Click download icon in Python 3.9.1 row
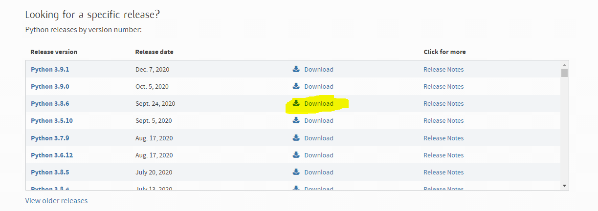Viewport: 598px width, 211px height. pyautogui.click(x=296, y=69)
